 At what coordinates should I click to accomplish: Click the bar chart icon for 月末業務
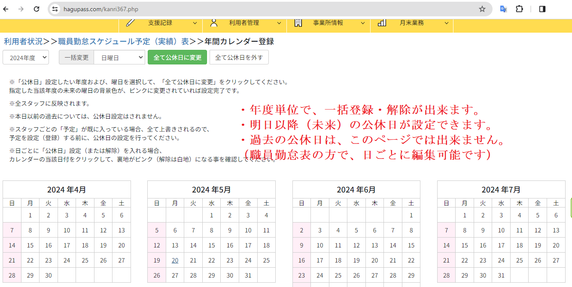point(382,23)
